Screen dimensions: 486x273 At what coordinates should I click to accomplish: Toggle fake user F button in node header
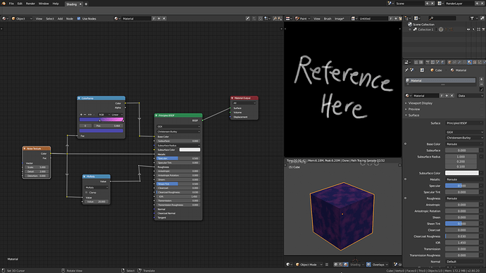tap(154, 18)
